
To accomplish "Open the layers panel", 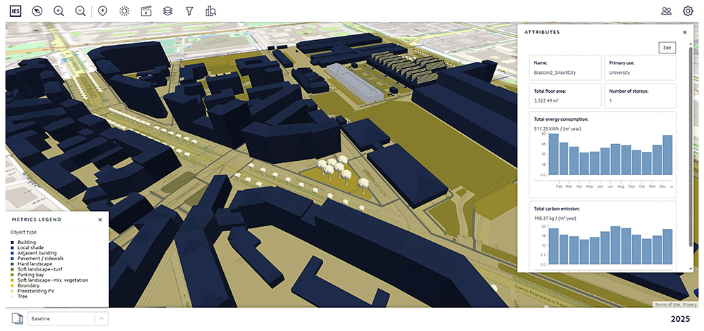I will click(x=168, y=11).
